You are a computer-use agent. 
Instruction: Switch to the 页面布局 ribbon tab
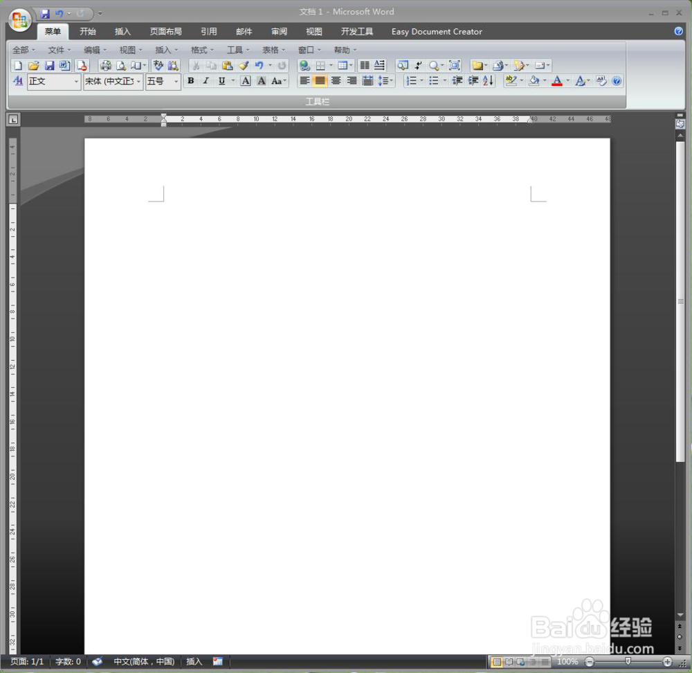[165, 31]
